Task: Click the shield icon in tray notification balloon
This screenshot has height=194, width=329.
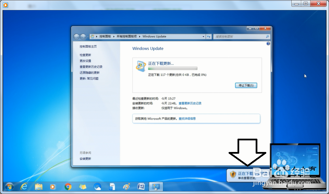Action: (x=233, y=174)
